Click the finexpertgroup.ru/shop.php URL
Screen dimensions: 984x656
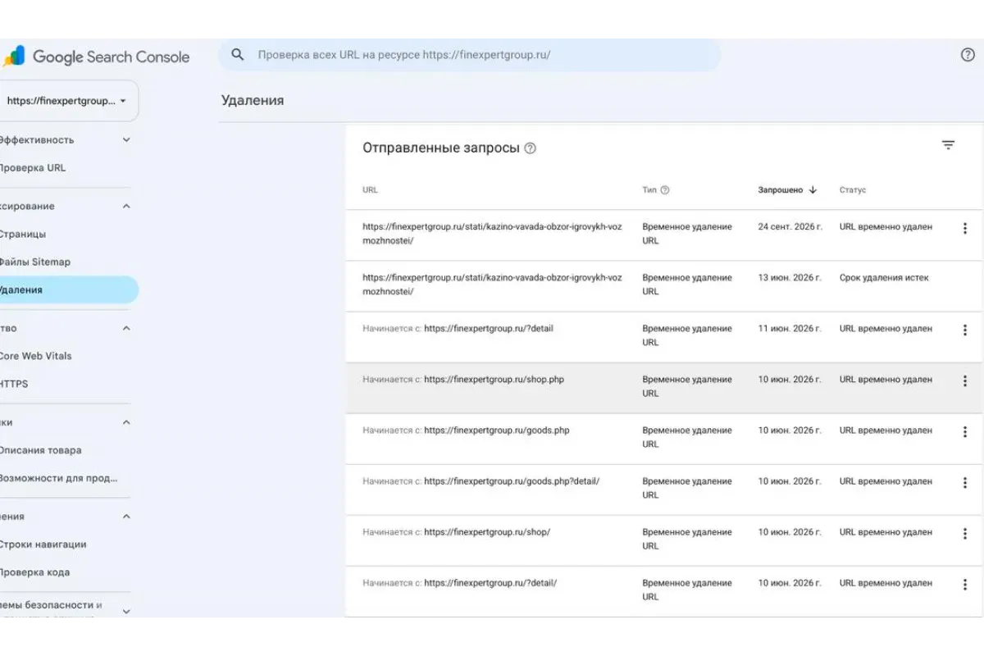(x=494, y=380)
